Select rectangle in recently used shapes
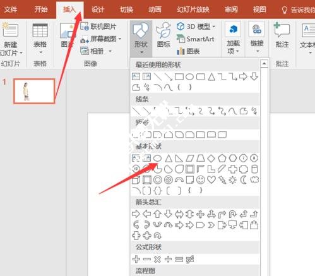 tap(179, 76)
